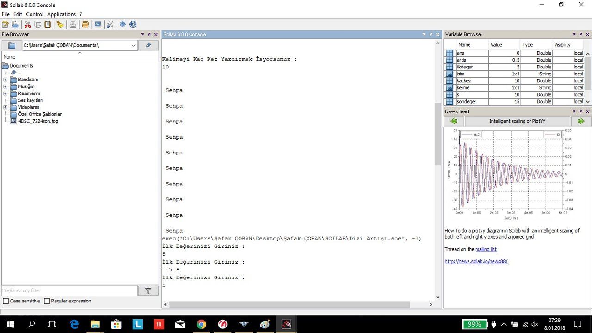Image resolution: width=592 pixels, height=333 pixels.
Task: Select the Ses kayıtları folder
Action: pos(31,100)
